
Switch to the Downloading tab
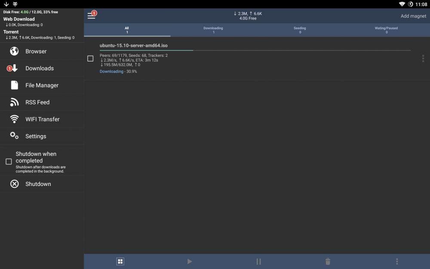[213, 30]
